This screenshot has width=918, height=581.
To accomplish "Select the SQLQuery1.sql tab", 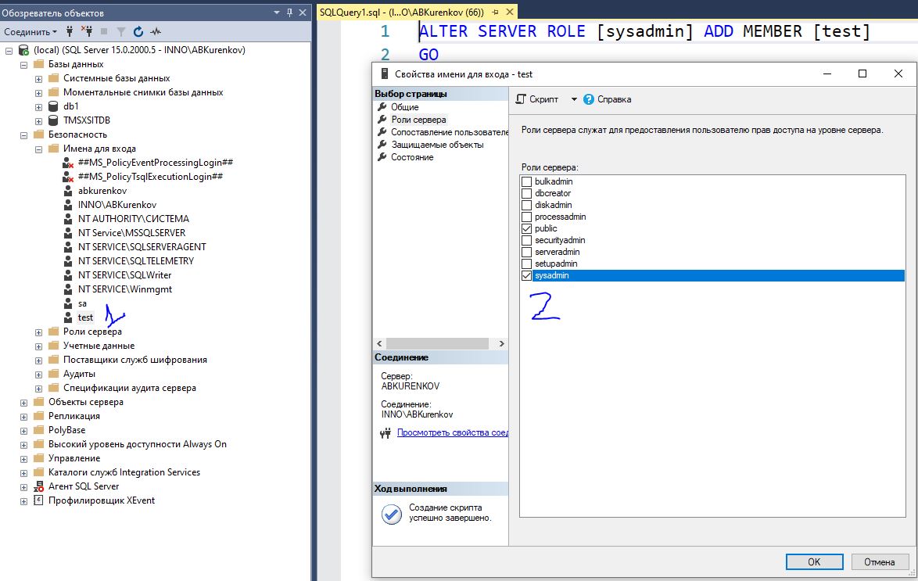I will (401, 13).
